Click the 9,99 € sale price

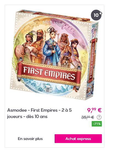(x=94, y=110)
